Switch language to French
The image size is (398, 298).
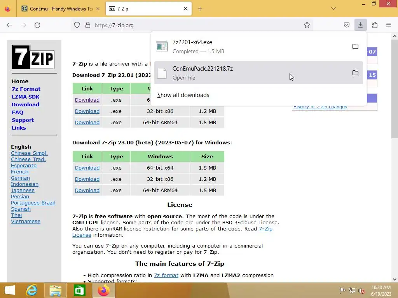(x=19, y=172)
